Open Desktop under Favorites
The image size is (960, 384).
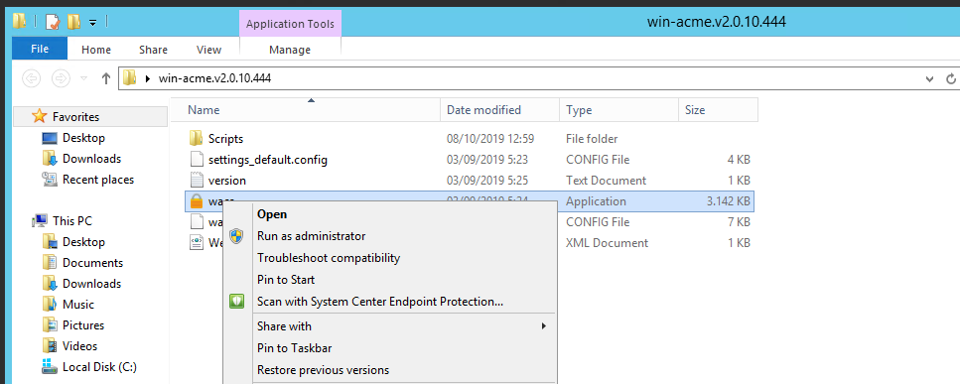(x=83, y=138)
